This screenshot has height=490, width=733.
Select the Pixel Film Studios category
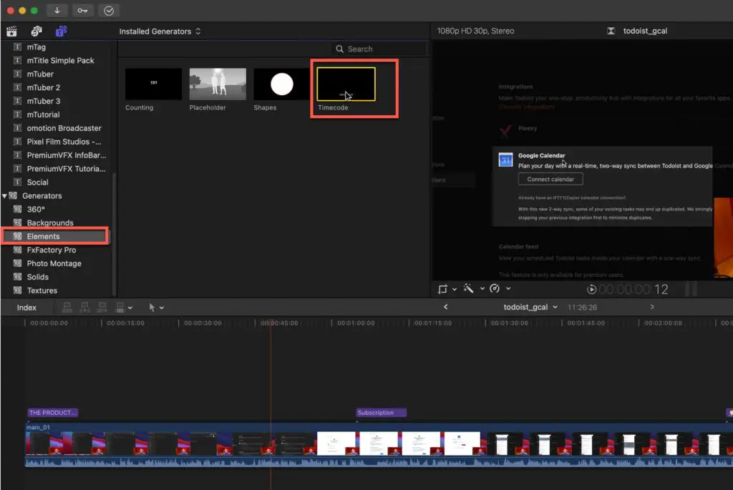click(64, 142)
